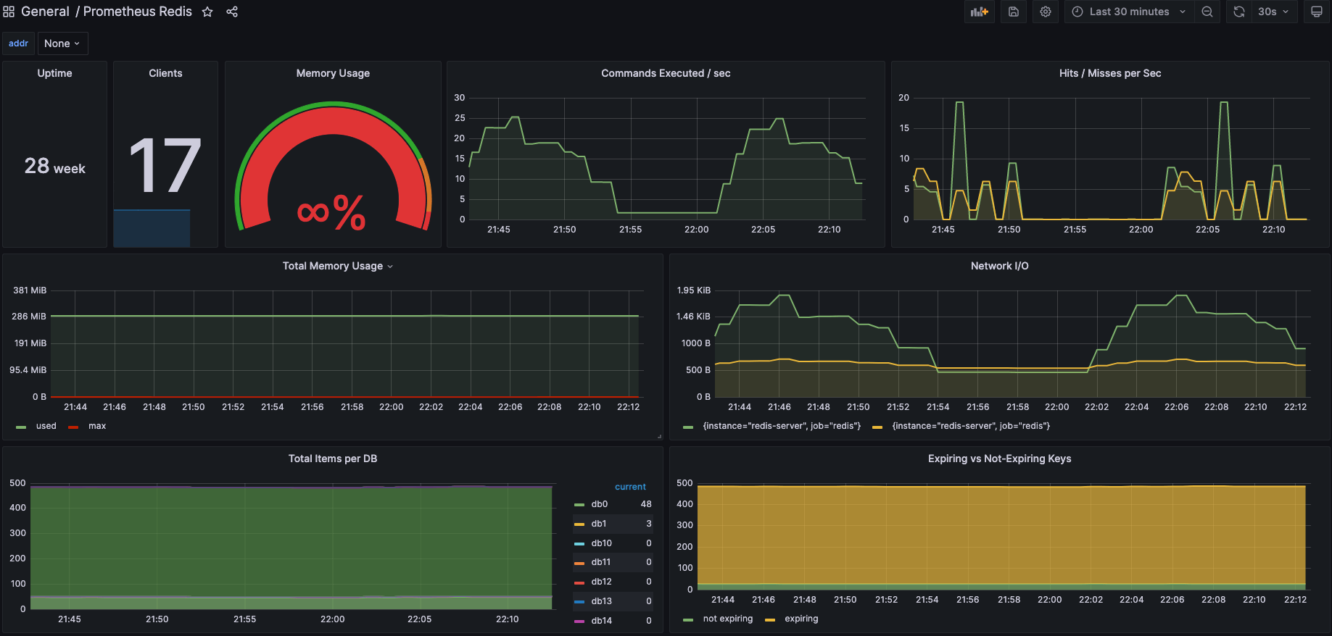This screenshot has height=636, width=1332.
Task: Click the Prometheus Redis dashboard title
Action: click(x=138, y=12)
